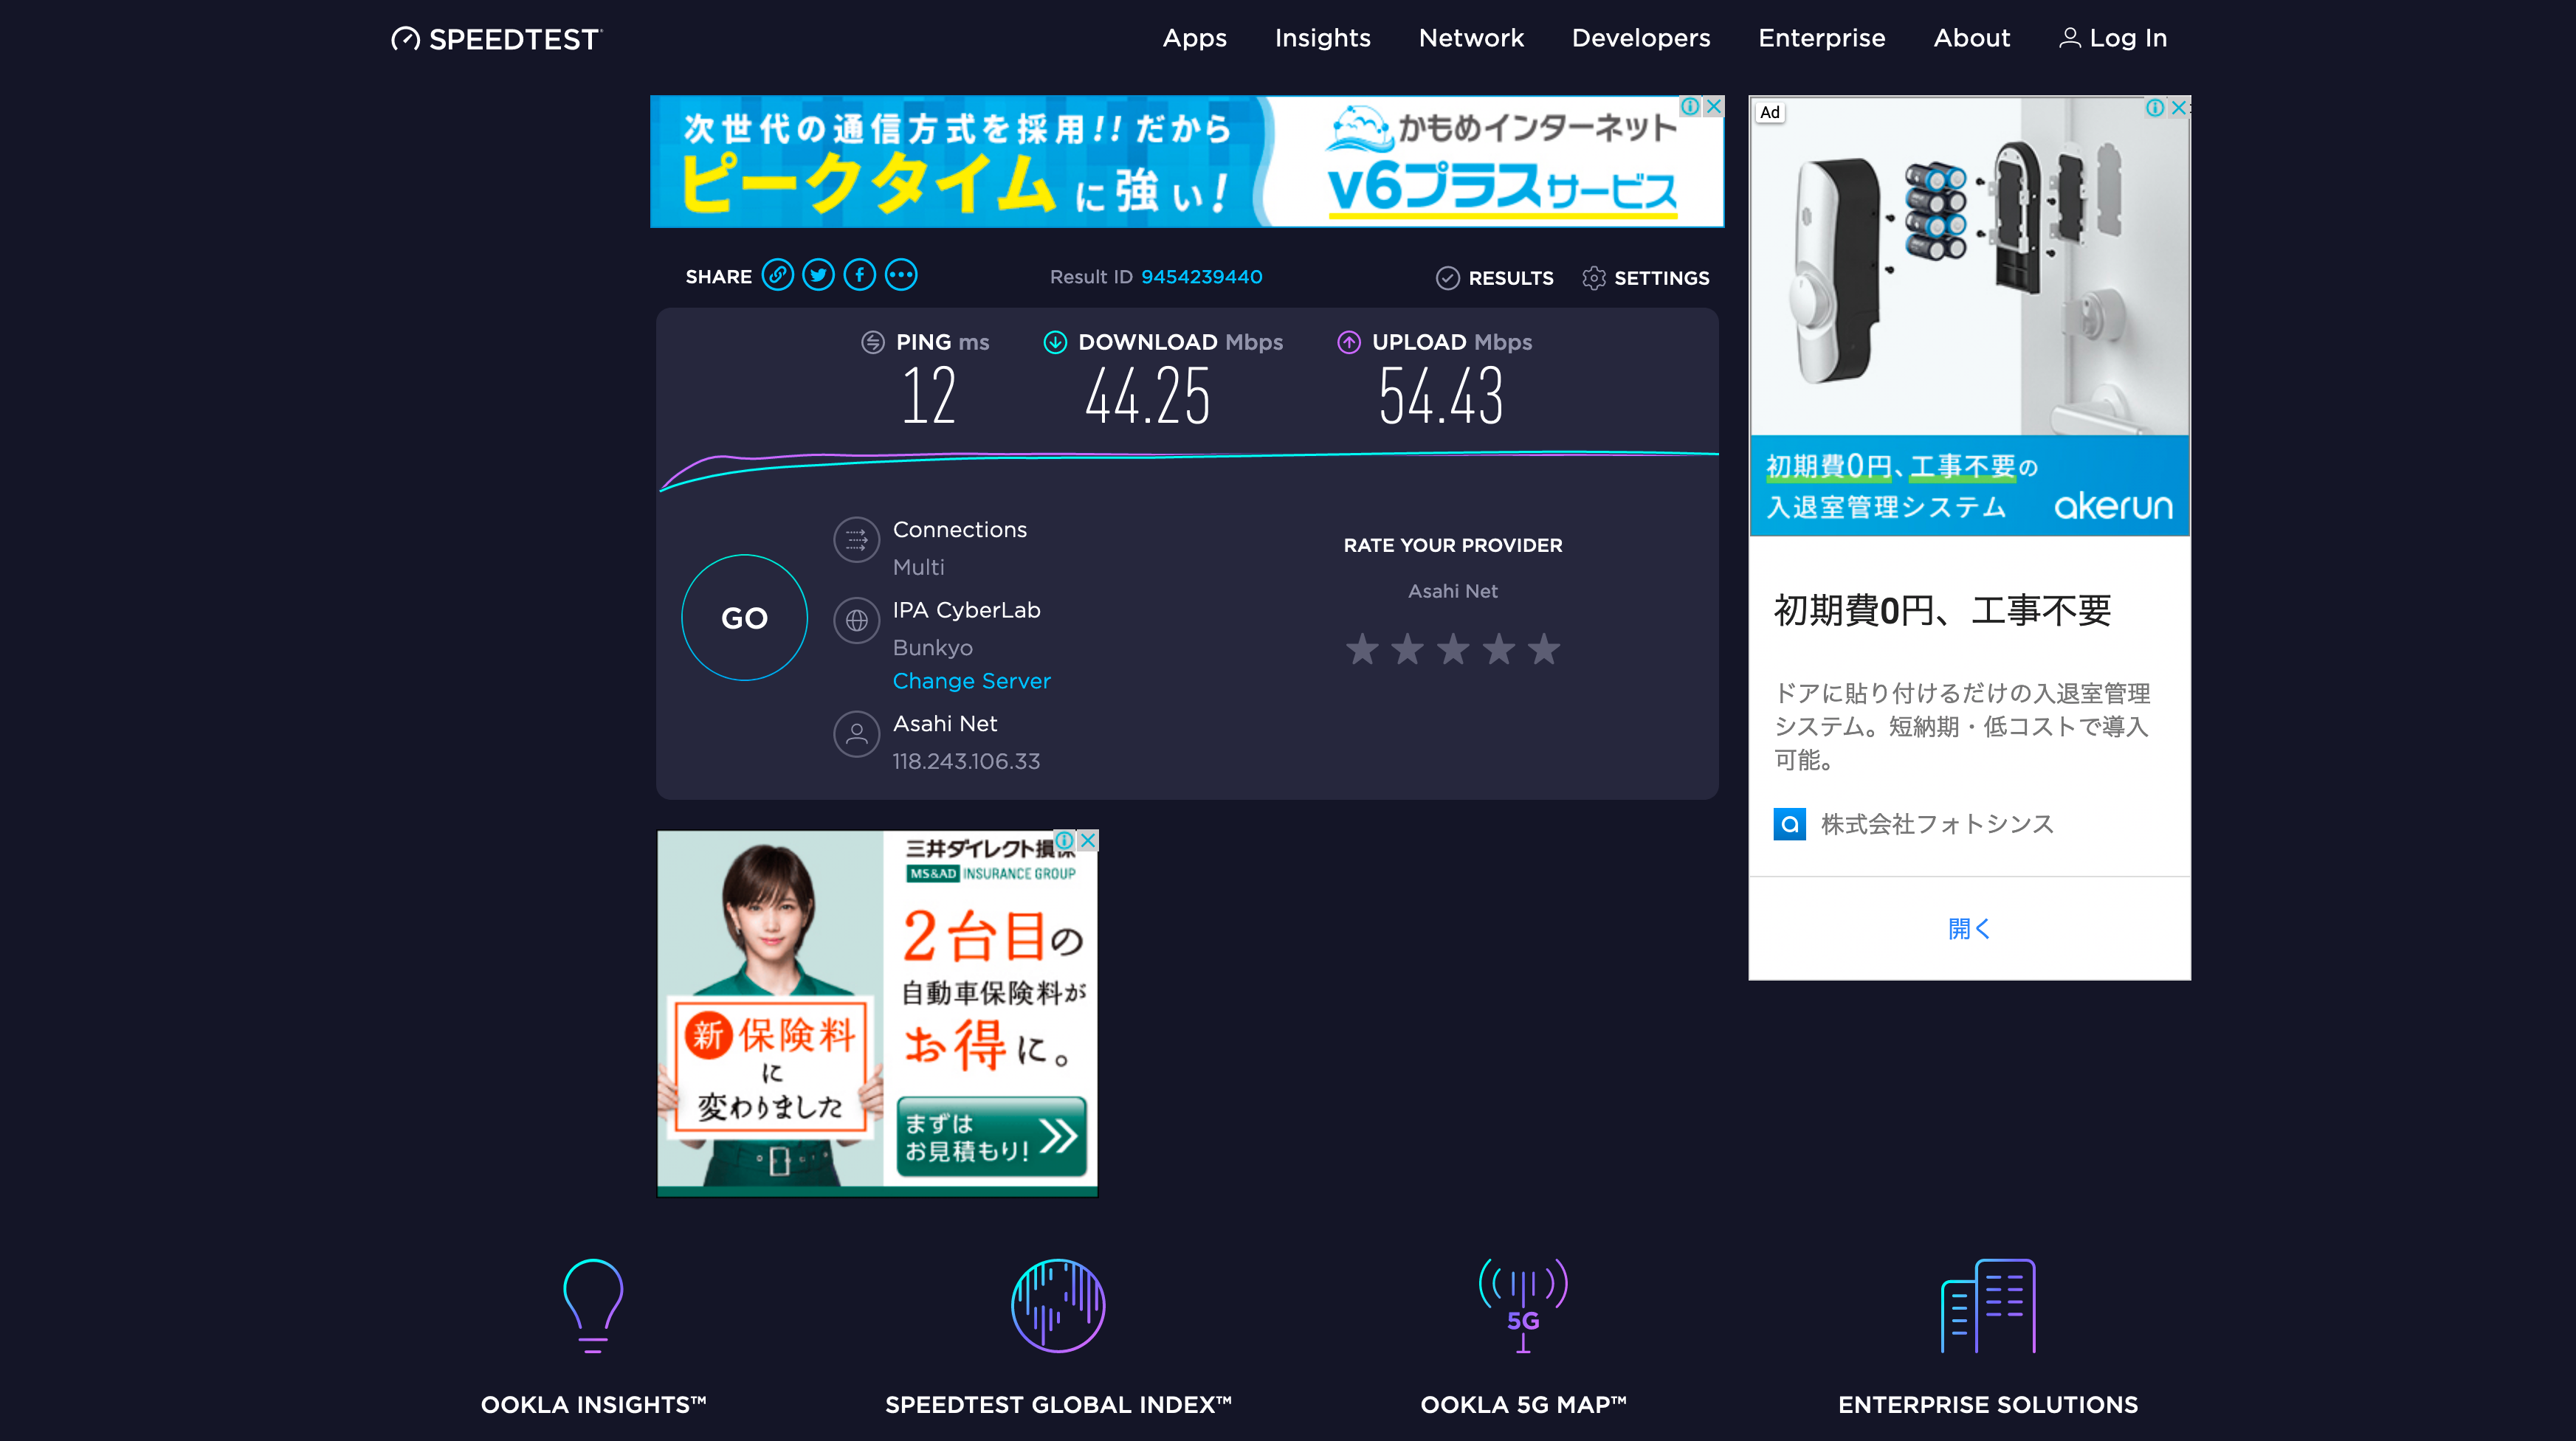Copy share link icon
The width and height of the screenshot is (2576, 1441).
777,274
